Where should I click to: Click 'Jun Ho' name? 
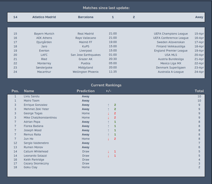pyautogui.click(x=28, y=139)
